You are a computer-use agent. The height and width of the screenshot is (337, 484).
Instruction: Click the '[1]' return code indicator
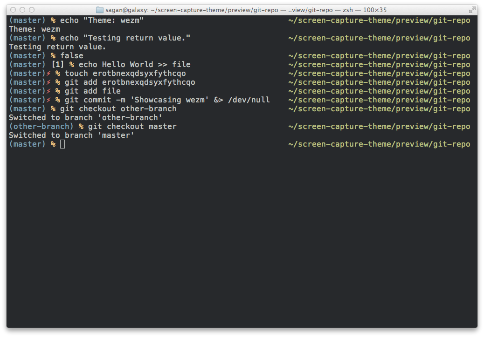click(x=58, y=64)
